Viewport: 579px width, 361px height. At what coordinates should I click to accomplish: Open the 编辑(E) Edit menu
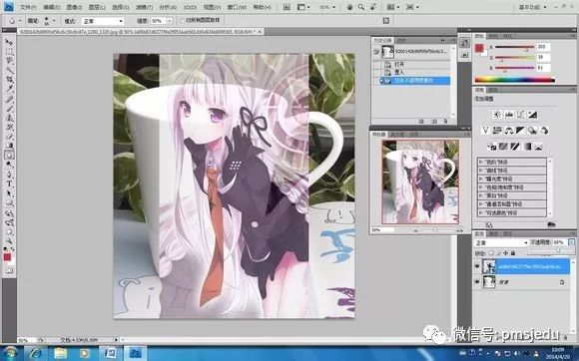51,7
